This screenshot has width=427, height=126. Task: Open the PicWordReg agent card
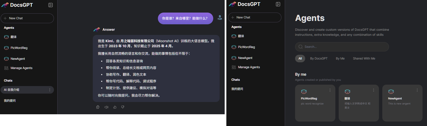(315, 103)
